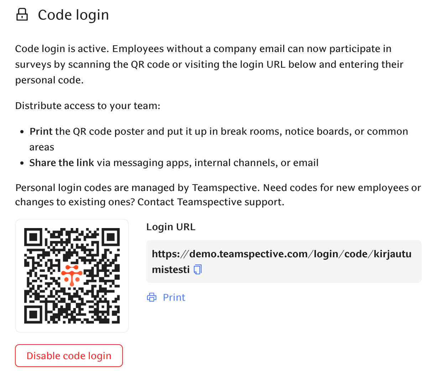Click the "Code login is active." sentence
The height and width of the screenshot is (377, 431).
click(62, 49)
